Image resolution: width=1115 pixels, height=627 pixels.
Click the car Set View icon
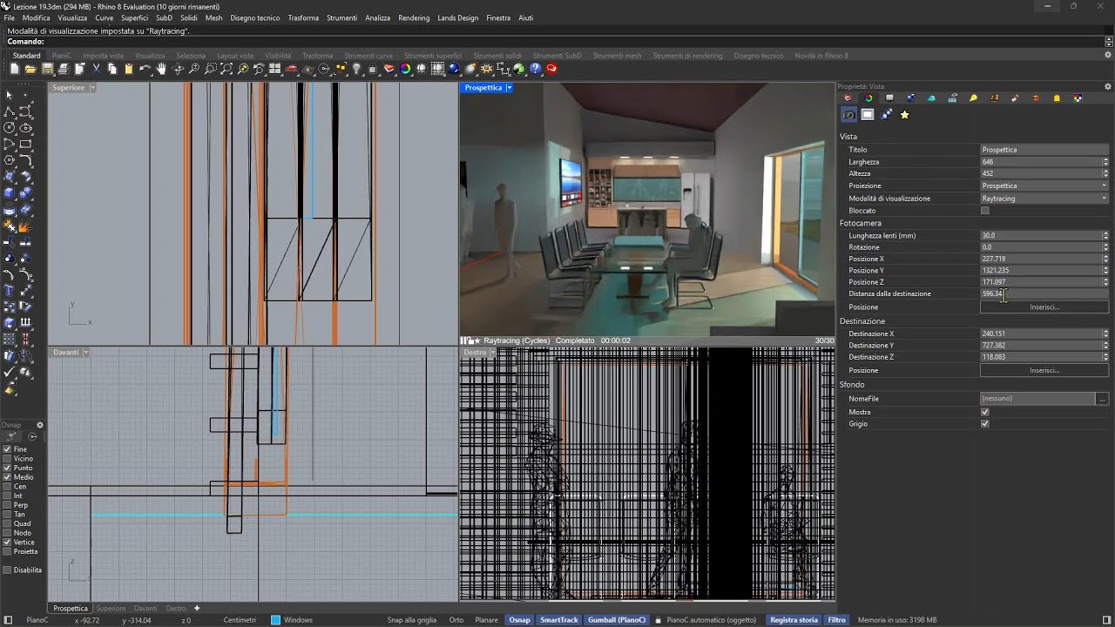pyautogui.click(x=291, y=69)
